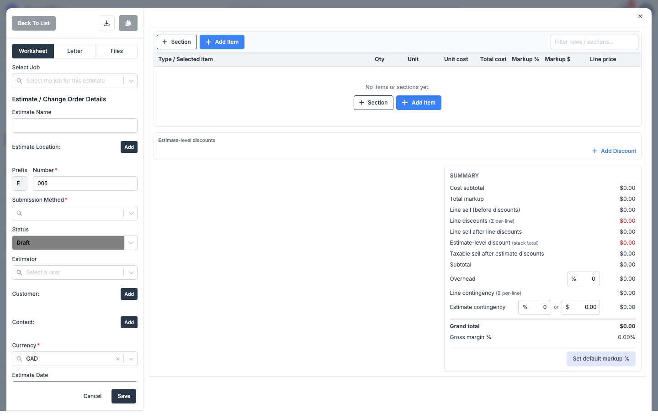Click the search icon in Select Job field
Screen dimensions: 658x419
point(19,81)
